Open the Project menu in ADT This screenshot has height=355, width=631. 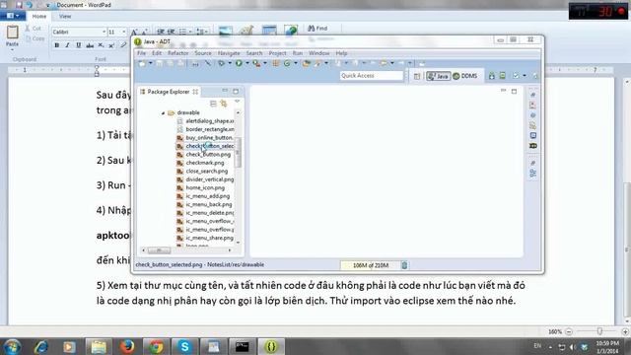277,53
